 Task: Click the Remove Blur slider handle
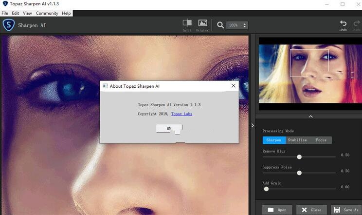click(299, 157)
